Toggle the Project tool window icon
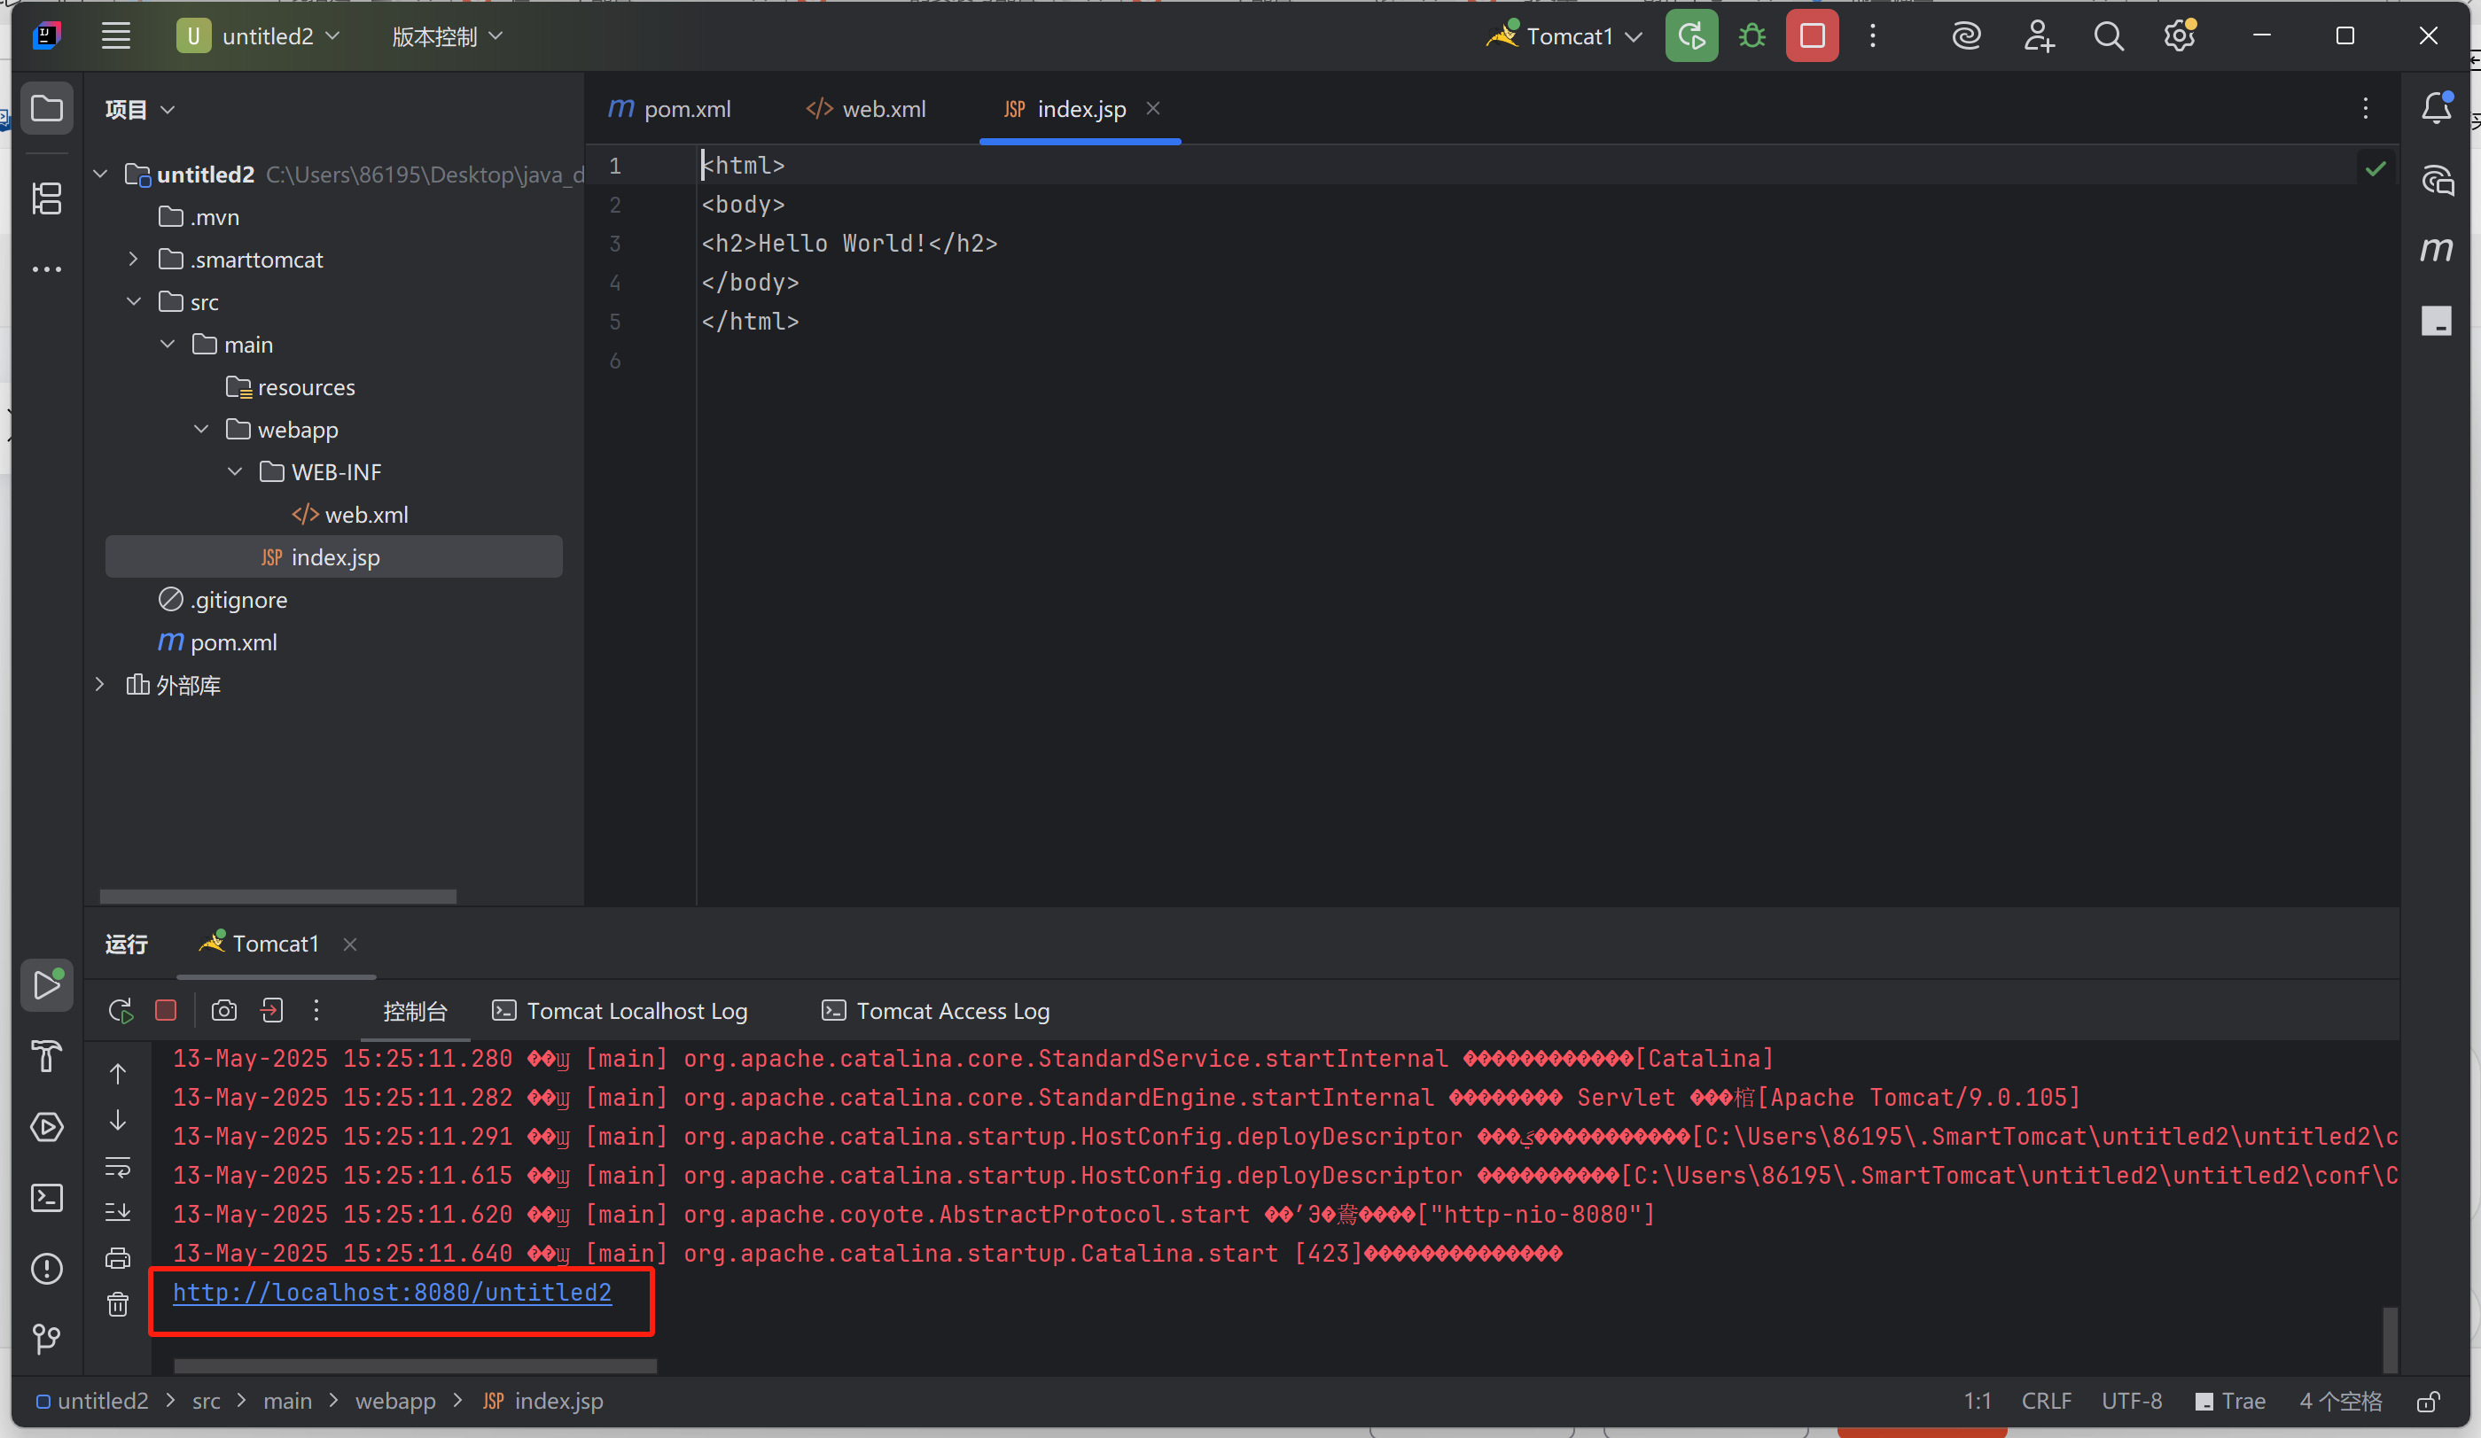 click(47, 108)
